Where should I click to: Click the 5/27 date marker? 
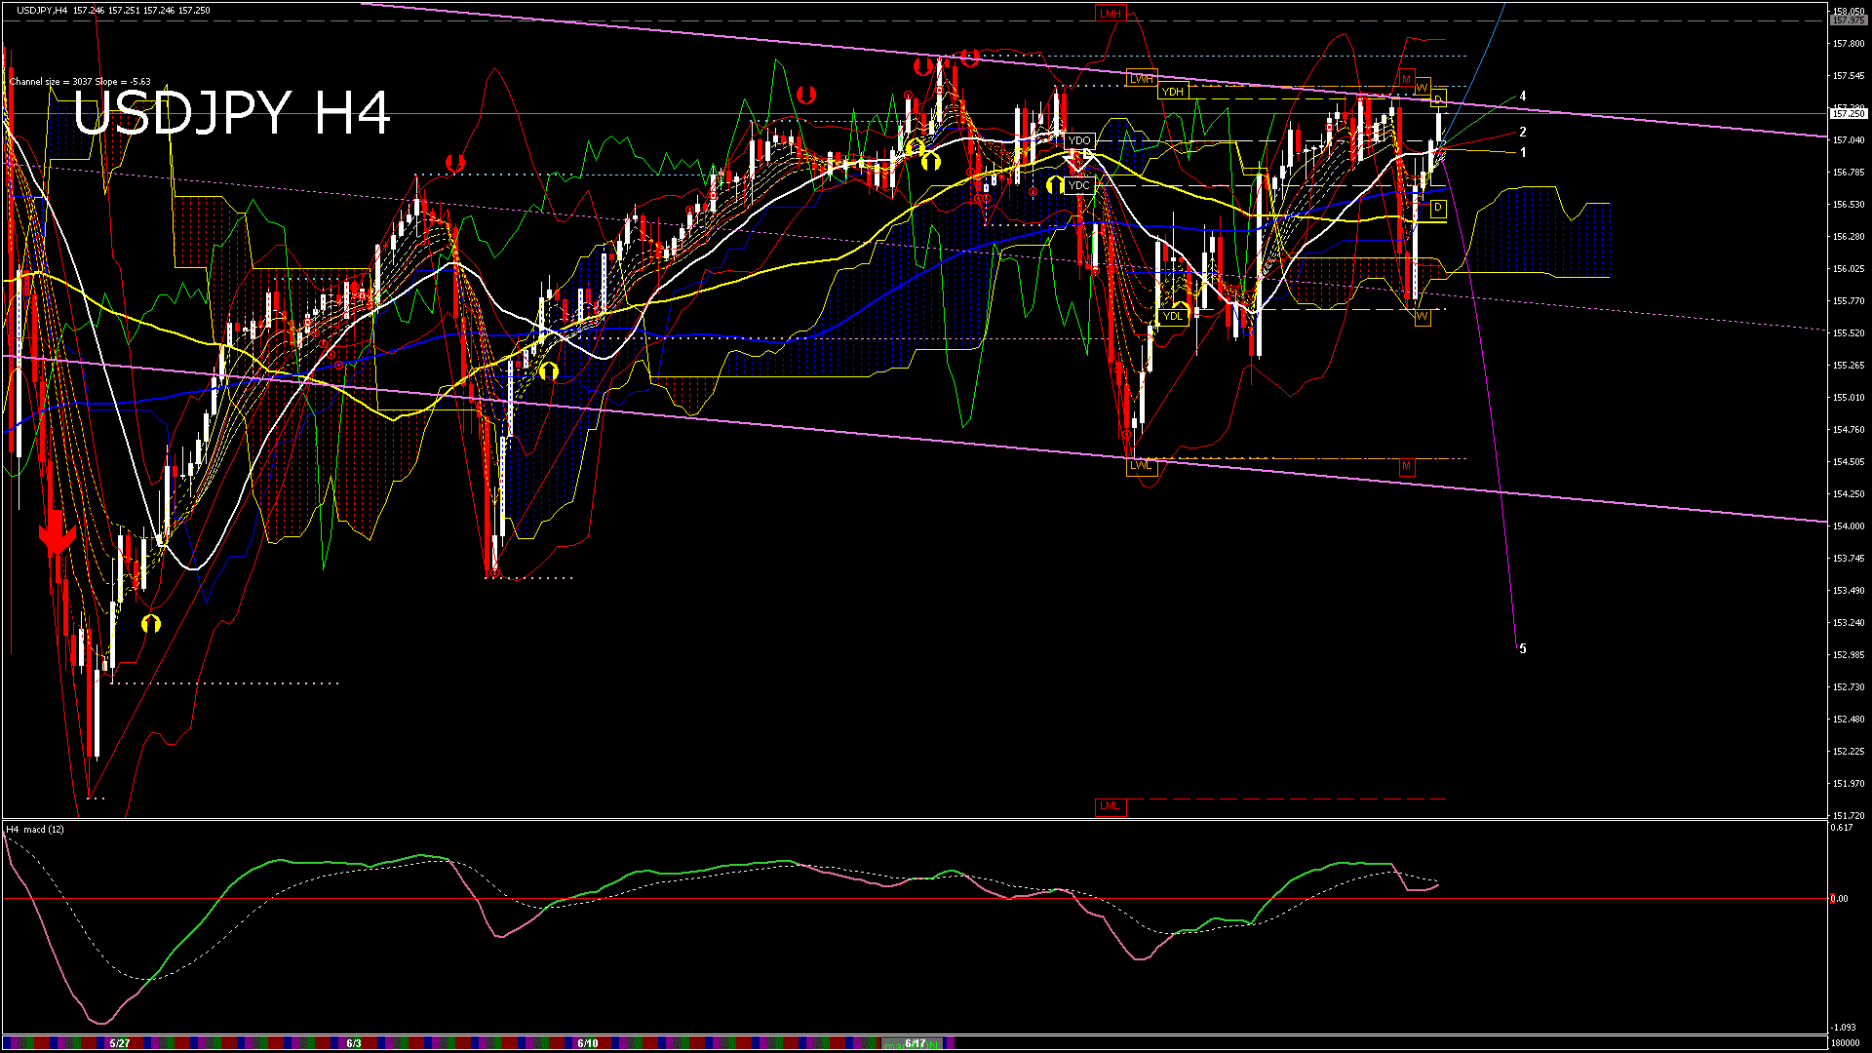click(x=120, y=1043)
